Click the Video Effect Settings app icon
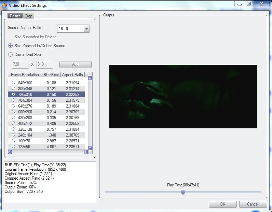 [4, 5]
